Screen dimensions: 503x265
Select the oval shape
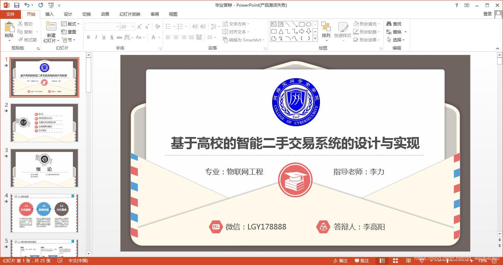pyautogui.click(x=308, y=24)
